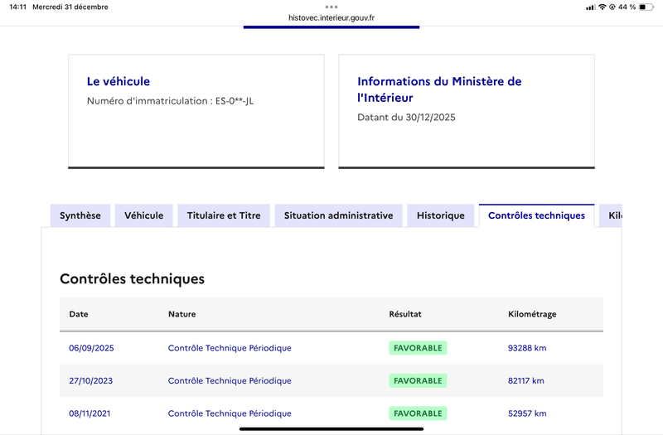Tap the cellular signal bars icon
Image resolution: width=663 pixels, height=435 pixels.
589,7
